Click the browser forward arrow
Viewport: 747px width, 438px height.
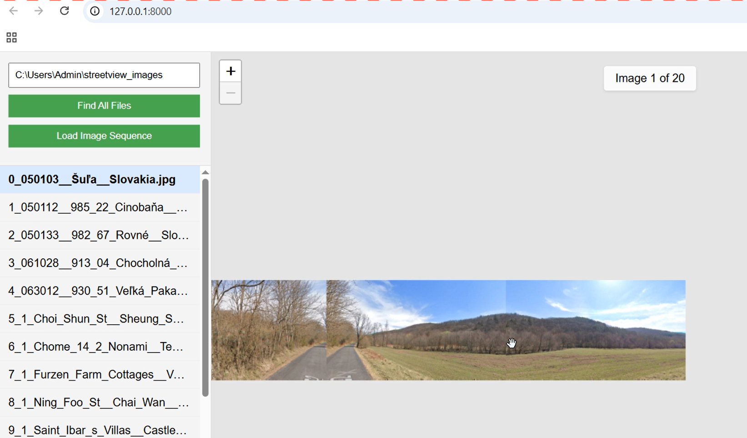tap(39, 11)
